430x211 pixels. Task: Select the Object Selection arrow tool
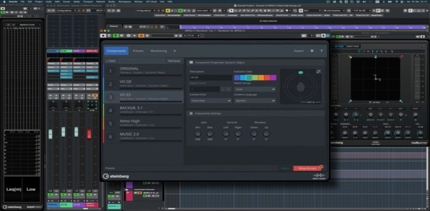click(231, 11)
